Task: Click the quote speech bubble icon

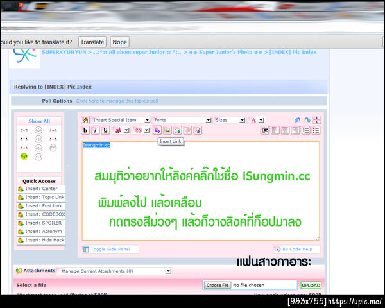Action: tap(187, 130)
